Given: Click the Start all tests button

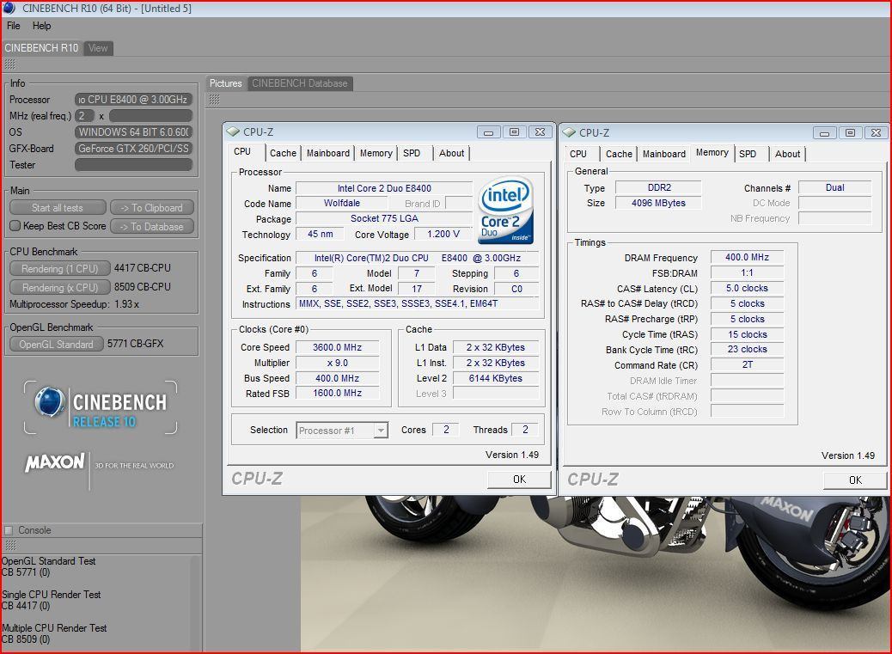Looking at the screenshot, I should pyautogui.click(x=58, y=208).
